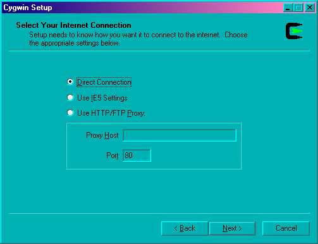Click the 'Proxy Host' label
This screenshot has width=318, height=244.
click(x=102, y=135)
